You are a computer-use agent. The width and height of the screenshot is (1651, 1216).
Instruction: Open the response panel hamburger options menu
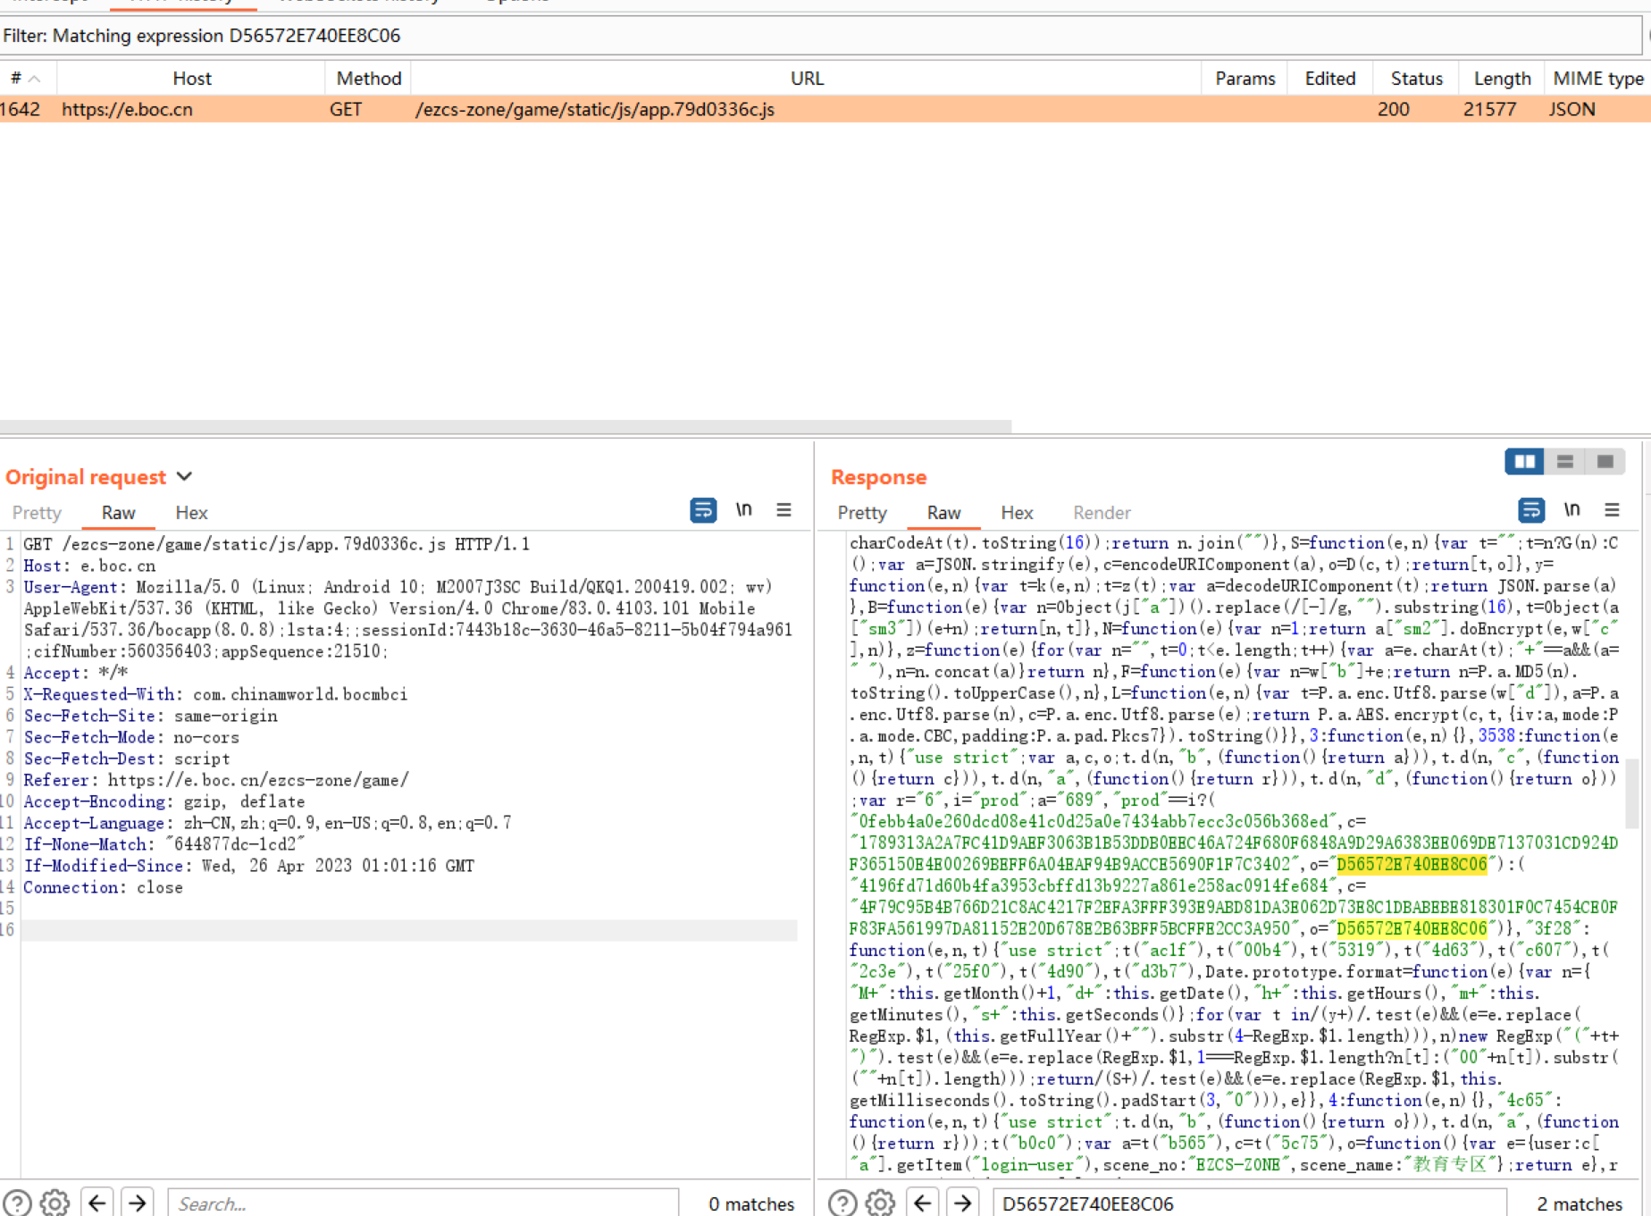pyautogui.click(x=1612, y=510)
